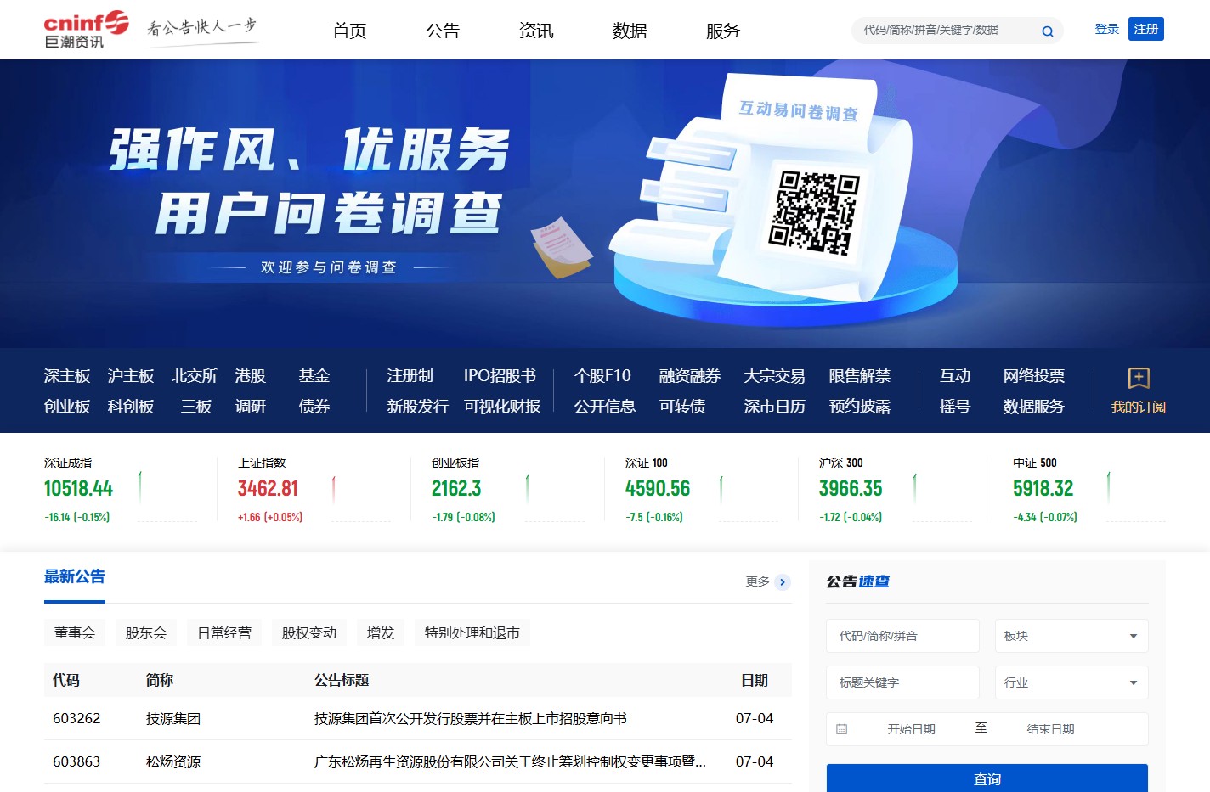1210x792 pixels.
Task: Open the 限售解禁 link
Action: tap(860, 376)
